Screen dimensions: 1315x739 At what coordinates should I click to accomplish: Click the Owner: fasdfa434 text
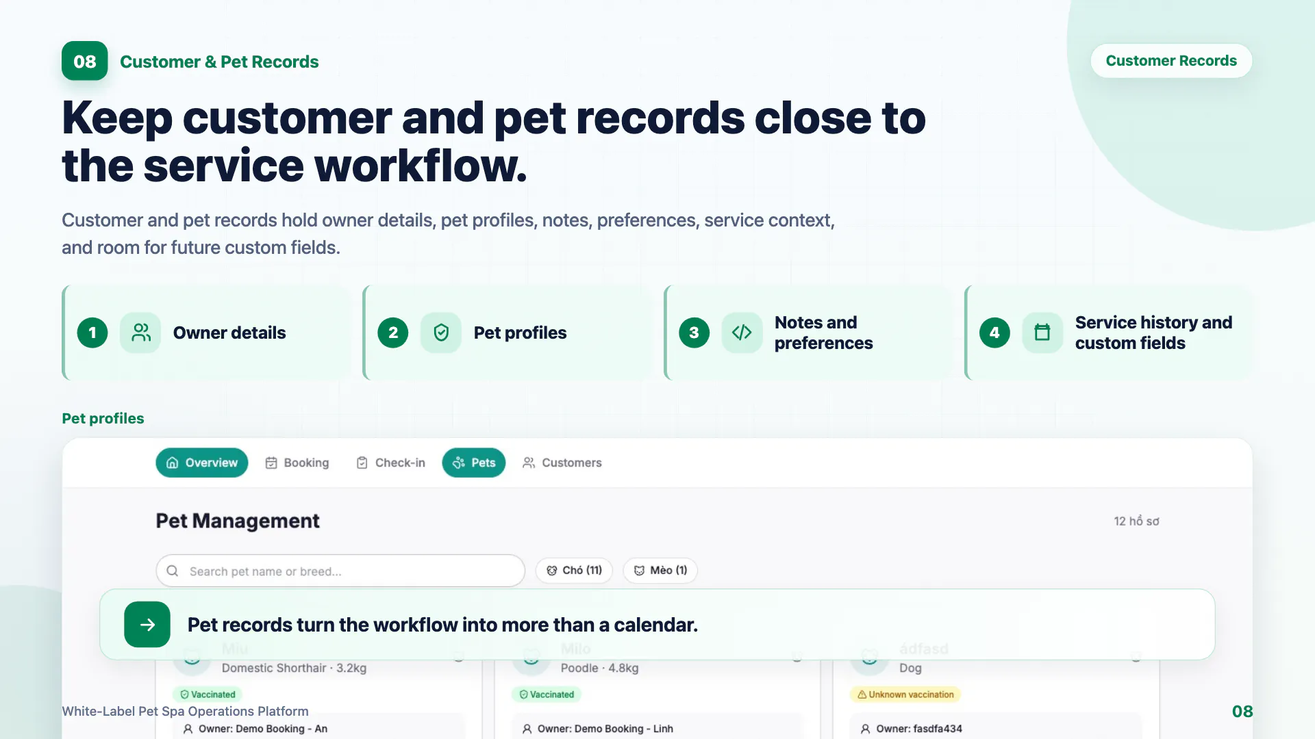tap(919, 729)
